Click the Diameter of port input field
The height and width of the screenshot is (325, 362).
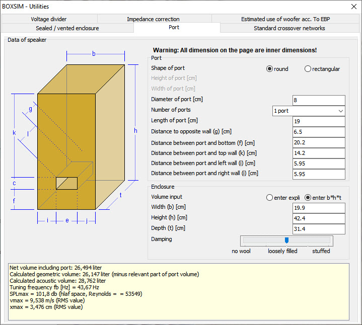pyautogui.click(x=319, y=101)
